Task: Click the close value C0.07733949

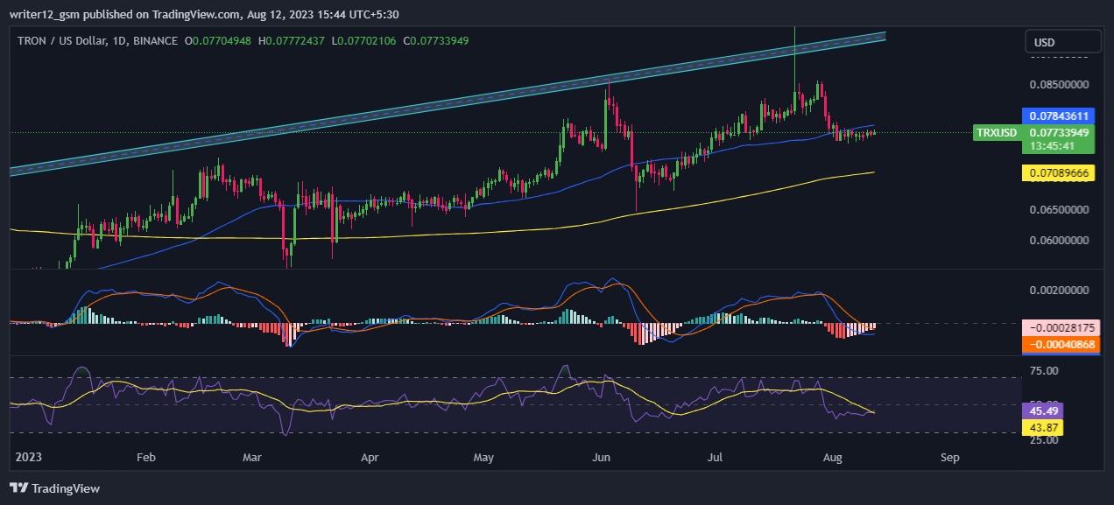Action: point(437,41)
